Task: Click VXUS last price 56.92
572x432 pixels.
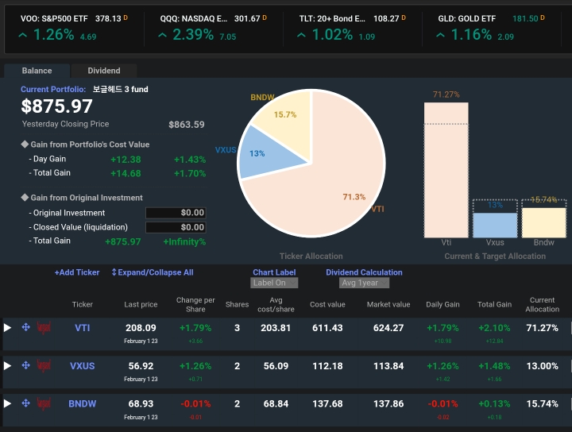Action: point(141,365)
